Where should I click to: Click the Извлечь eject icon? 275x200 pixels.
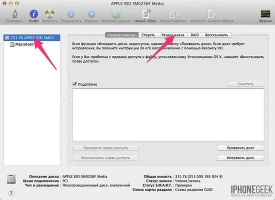pyautogui.click(x=91, y=14)
